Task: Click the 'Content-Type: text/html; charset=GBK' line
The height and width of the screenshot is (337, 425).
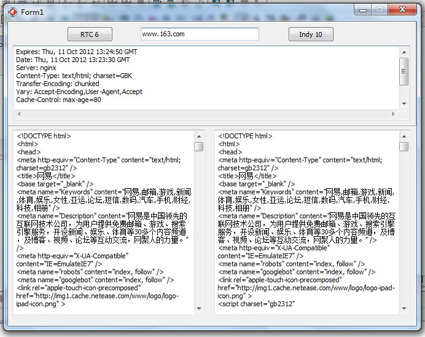Action: 74,76
